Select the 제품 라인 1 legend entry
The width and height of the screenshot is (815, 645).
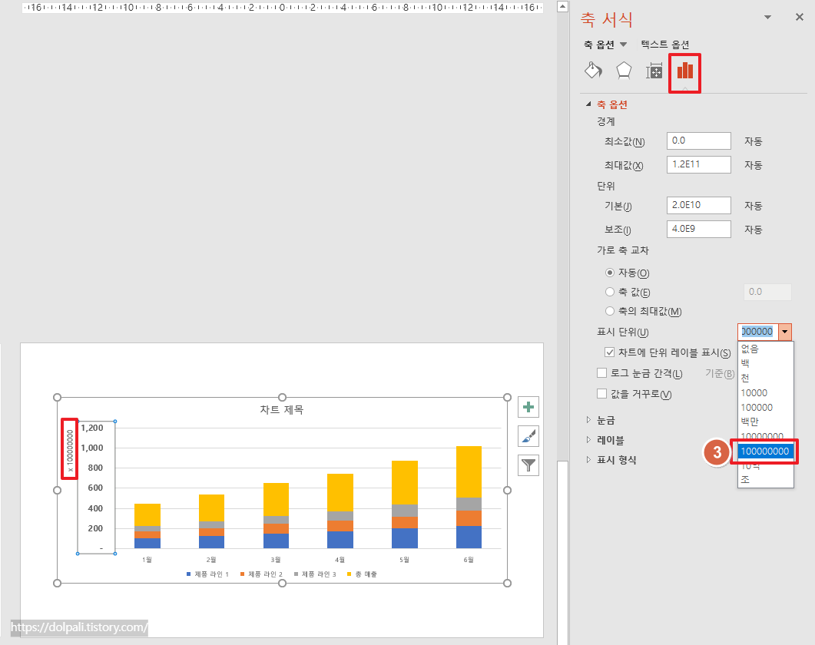point(207,574)
